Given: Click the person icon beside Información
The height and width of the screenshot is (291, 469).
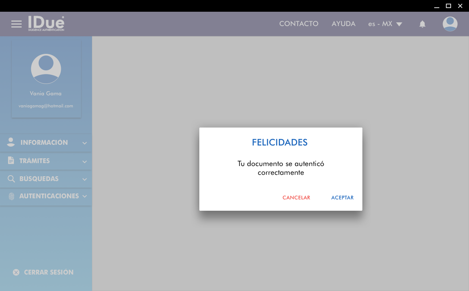Looking at the screenshot, I should point(11,143).
